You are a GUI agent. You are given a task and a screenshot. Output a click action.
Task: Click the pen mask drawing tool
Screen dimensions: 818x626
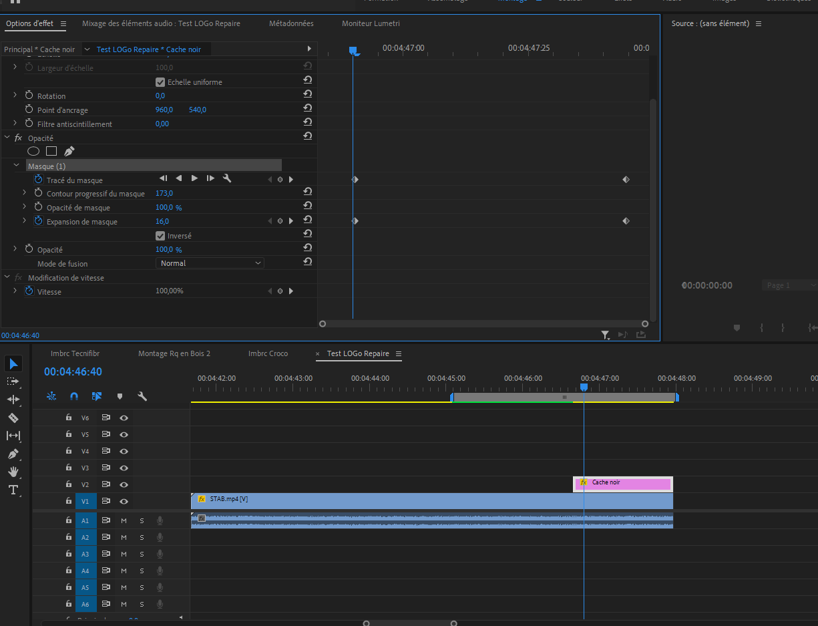(69, 152)
